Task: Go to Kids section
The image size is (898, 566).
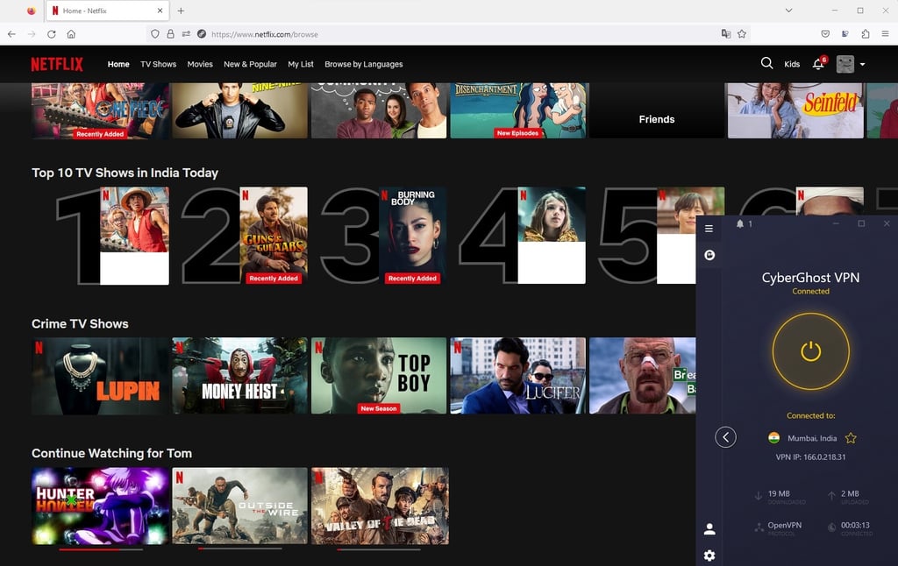Action: pos(792,64)
